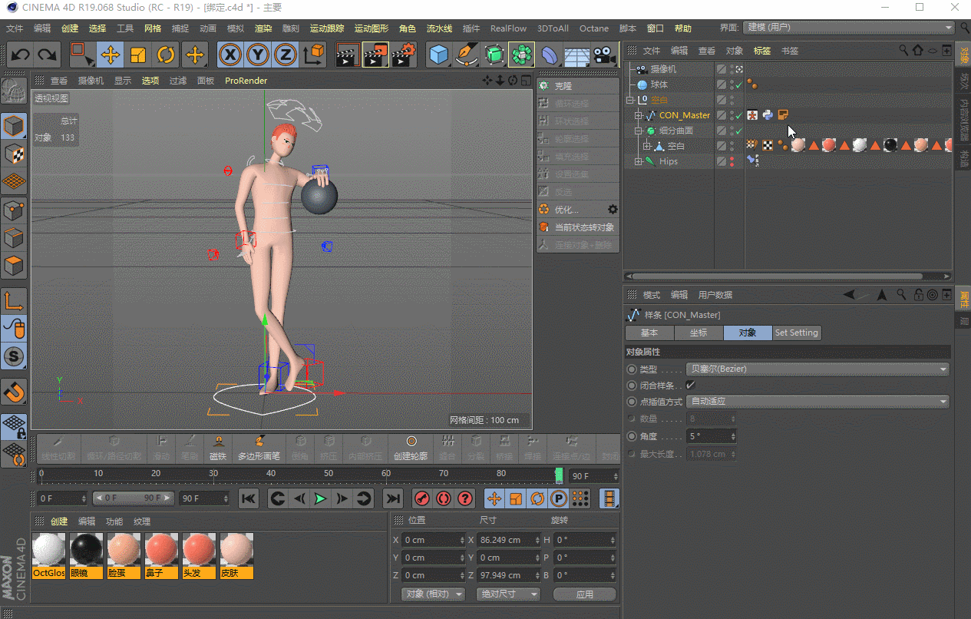Image resolution: width=971 pixels, height=619 pixels.
Task: Expand the Hips tree item
Action: pyautogui.click(x=638, y=161)
